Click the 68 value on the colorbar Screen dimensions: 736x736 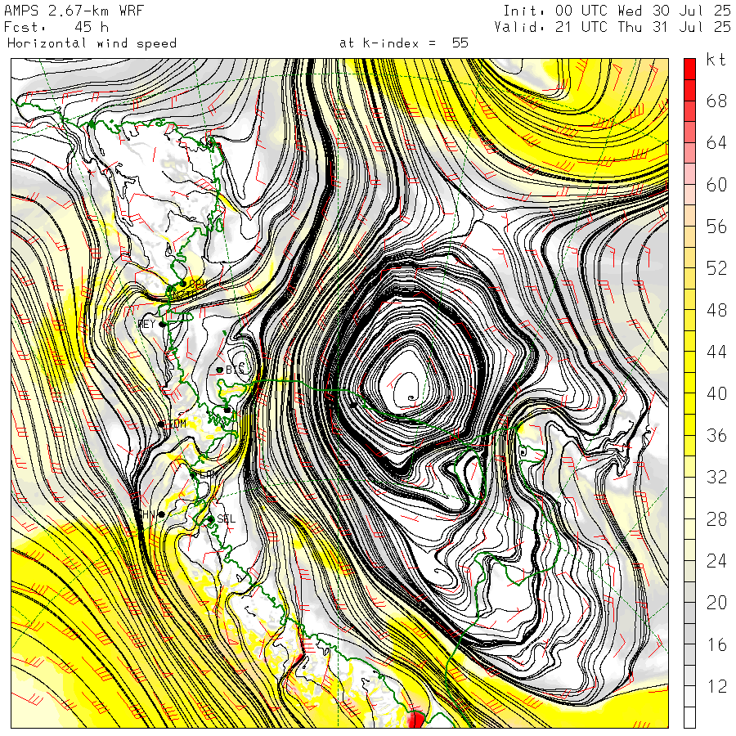click(716, 101)
